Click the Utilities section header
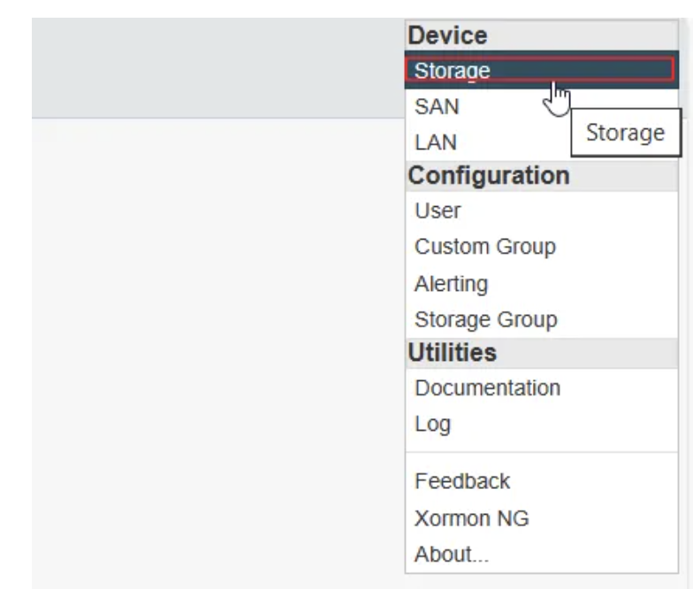 click(x=541, y=352)
